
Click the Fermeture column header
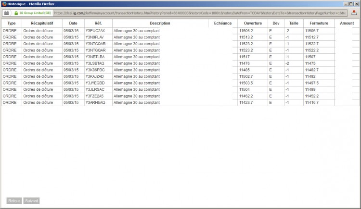tap(319, 23)
